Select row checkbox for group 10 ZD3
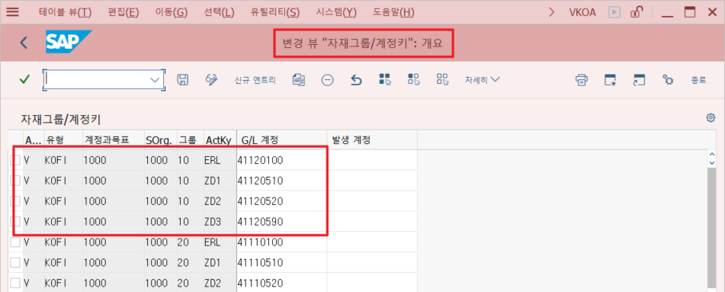The image size is (725, 292). point(16,222)
